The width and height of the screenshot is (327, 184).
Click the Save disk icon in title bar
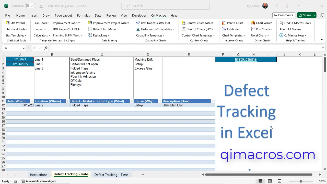coord(41,6)
